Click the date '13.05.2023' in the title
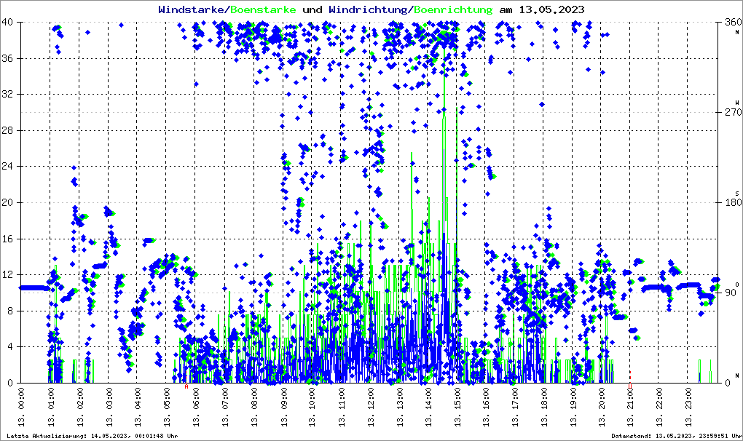The image size is (743, 441). 551,9
